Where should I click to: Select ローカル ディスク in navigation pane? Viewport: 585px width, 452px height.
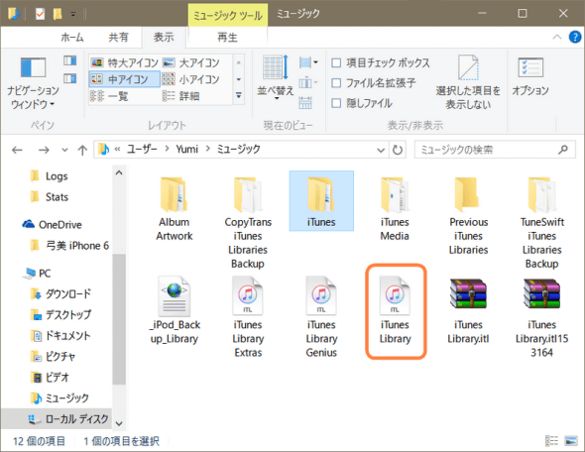click(x=76, y=419)
